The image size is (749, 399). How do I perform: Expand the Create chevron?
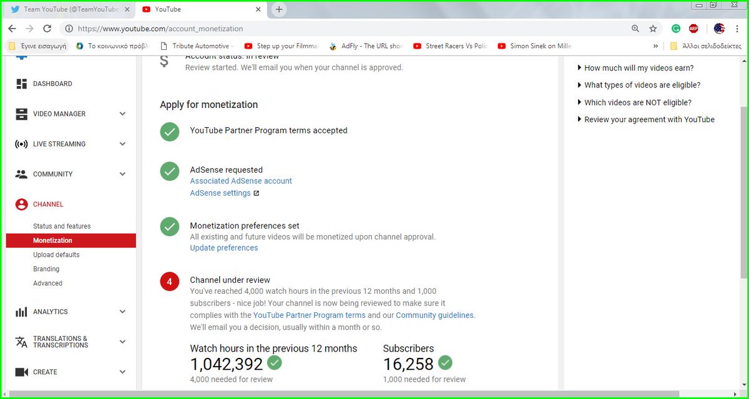(x=122, y=372)
